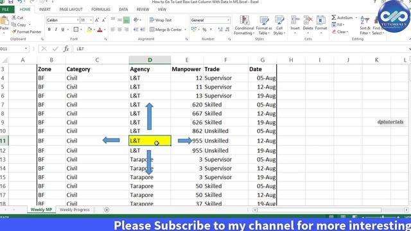Increase font size with the large A icon

tap(97, 20)
